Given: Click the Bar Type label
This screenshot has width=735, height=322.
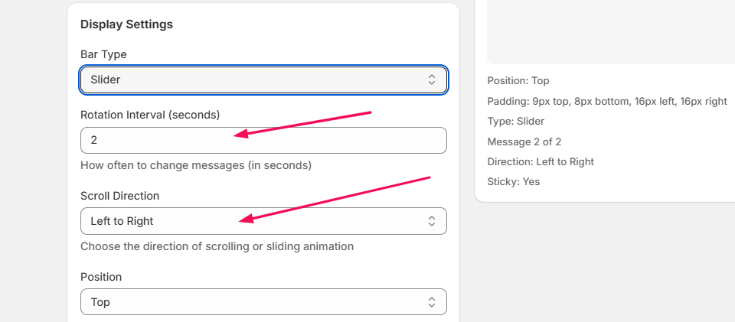Looking at the screenshot, I should (x=103, y=55).
